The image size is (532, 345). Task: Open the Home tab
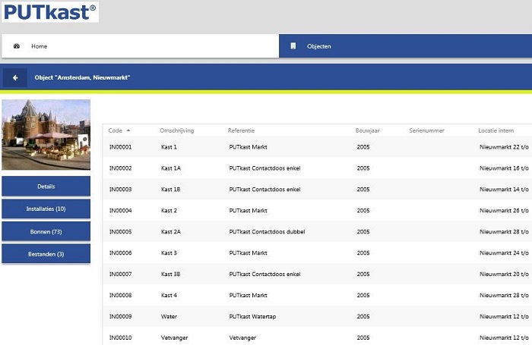click(x=39, y=46)
